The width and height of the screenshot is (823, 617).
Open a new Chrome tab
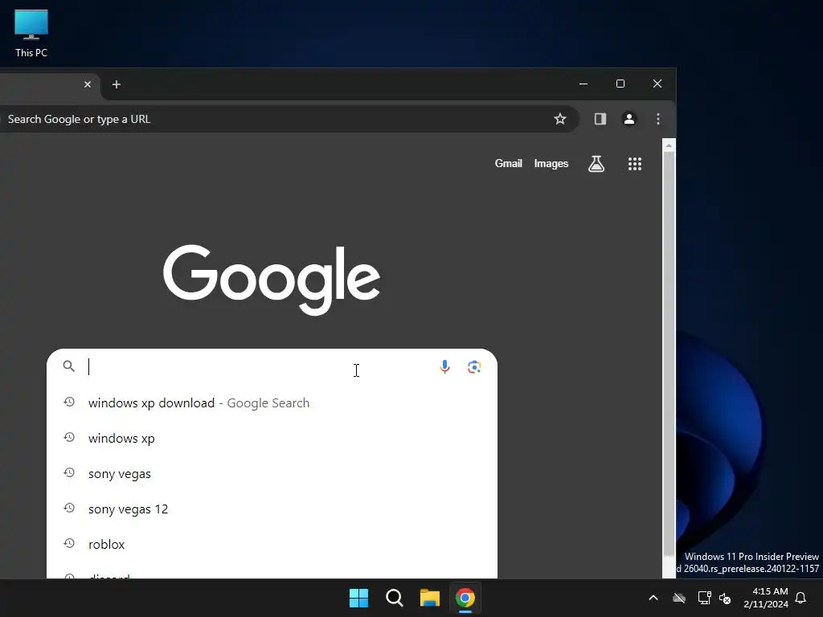[x=117, y=84]
